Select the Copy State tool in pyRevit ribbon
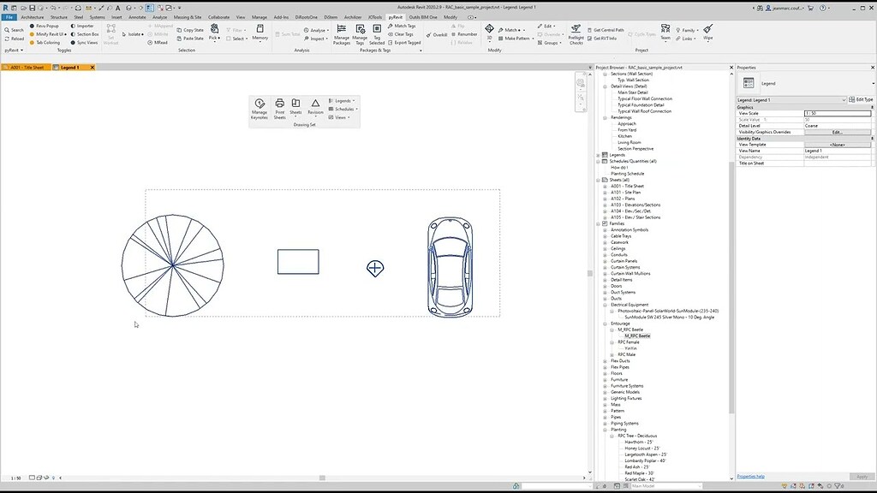The width and height of the screenshot is (877, 493). (189, 30)
